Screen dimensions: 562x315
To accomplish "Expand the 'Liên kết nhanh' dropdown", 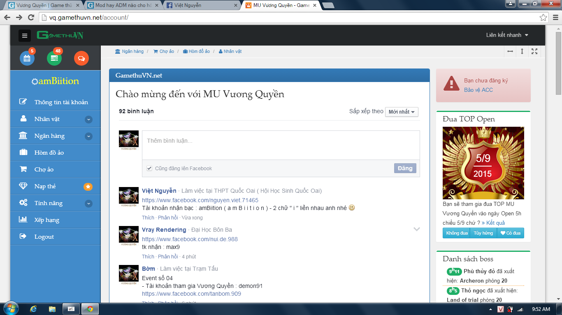I will (507, 35).
